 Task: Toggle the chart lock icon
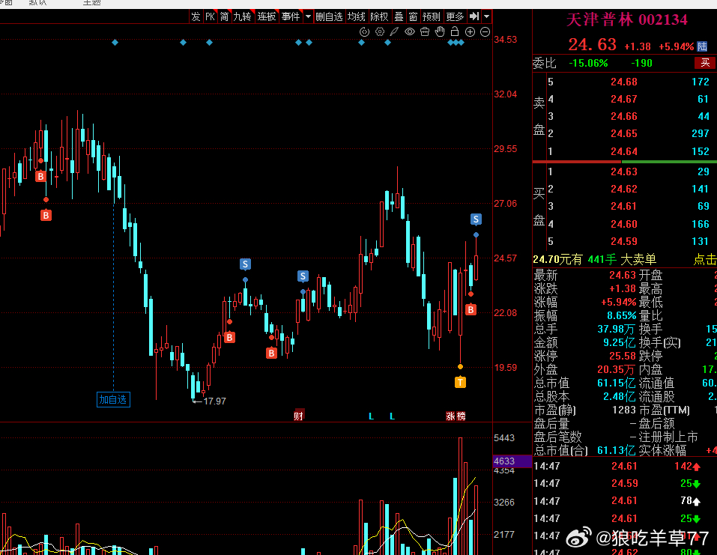[455, 31]
